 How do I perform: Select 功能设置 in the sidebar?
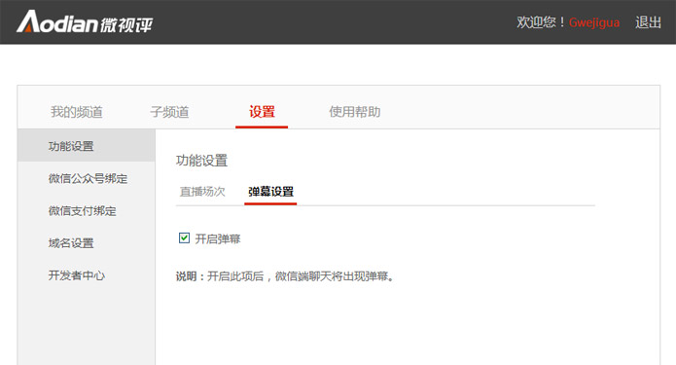click(x=87, y=146)
